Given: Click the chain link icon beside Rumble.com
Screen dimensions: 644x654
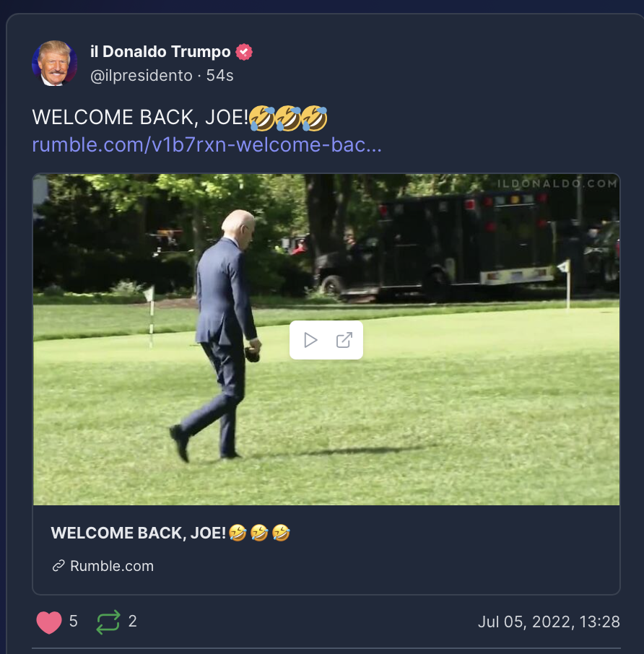Looking at the screenshot, I should point(58,566).
